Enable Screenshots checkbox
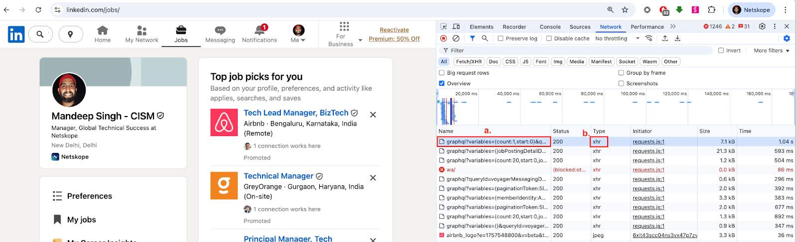 point(621,84)
